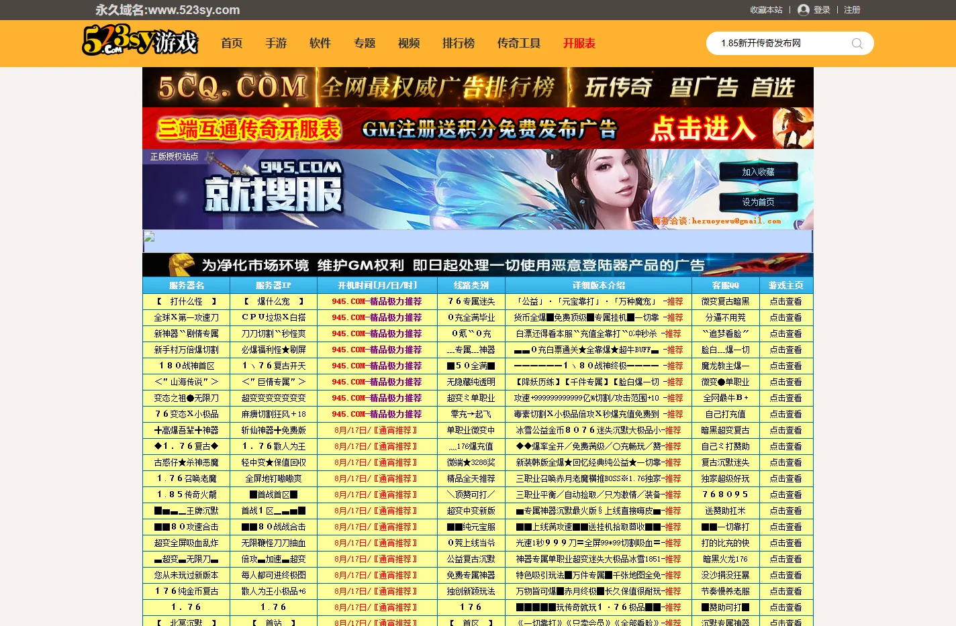Click the 游戏主页 column header
Image resolution: width=956 pixels, height=626 pixels.
[x=786, y=285]
